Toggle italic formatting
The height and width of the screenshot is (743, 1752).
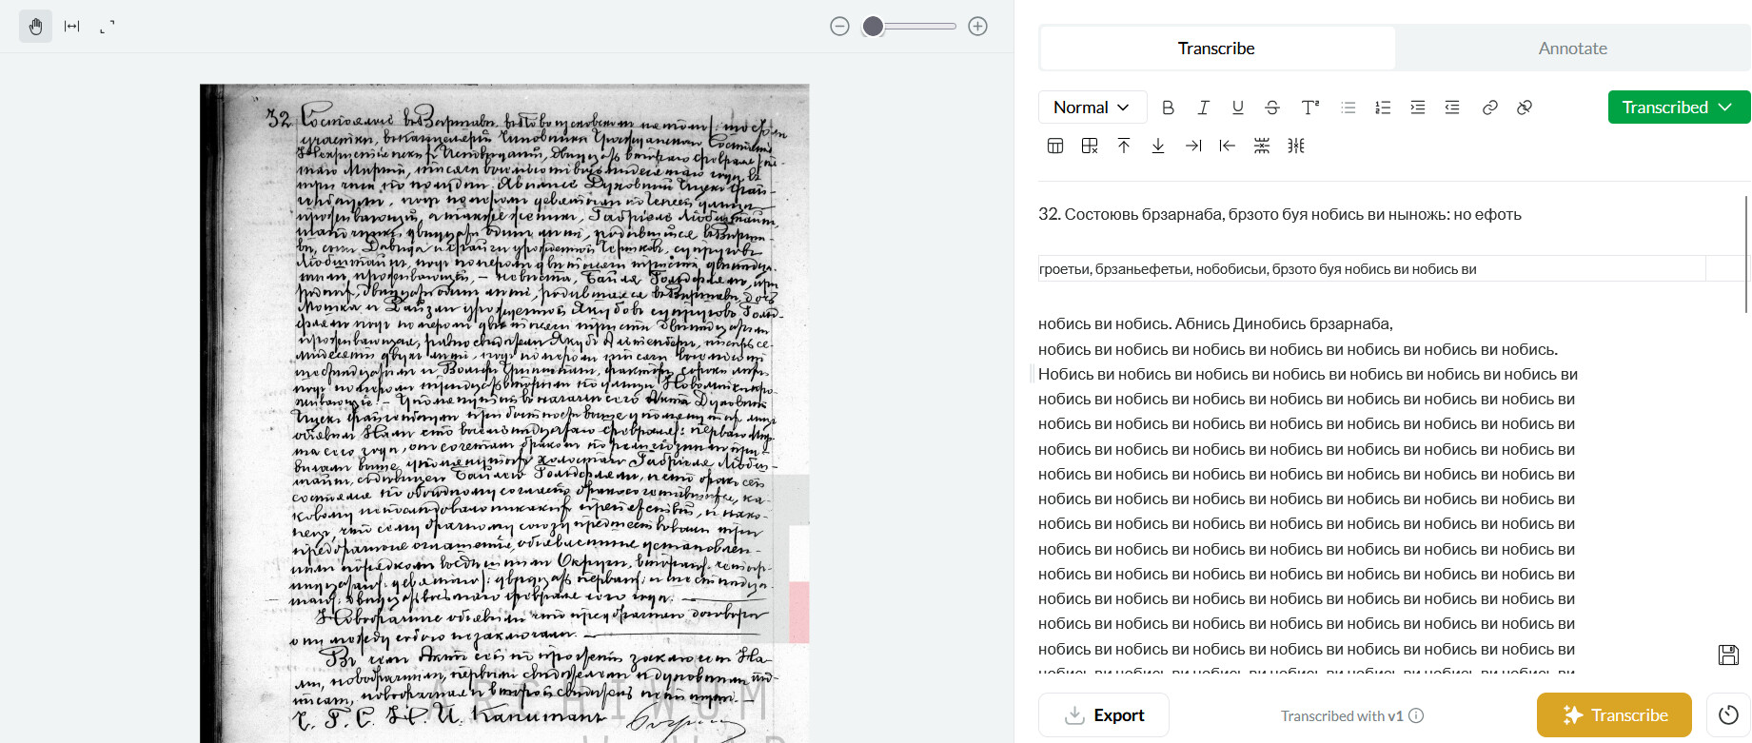1203,108
